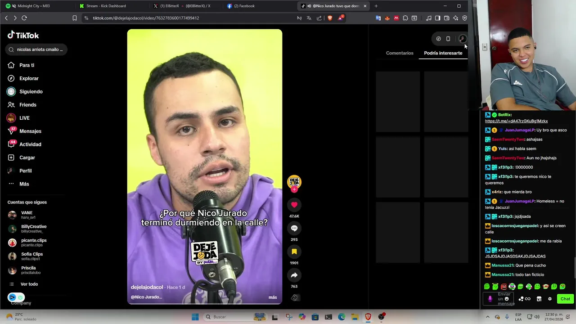The image size is (576, 324).
Task: Open the Kick chat settings gear
Action: (x=549, y=299)
